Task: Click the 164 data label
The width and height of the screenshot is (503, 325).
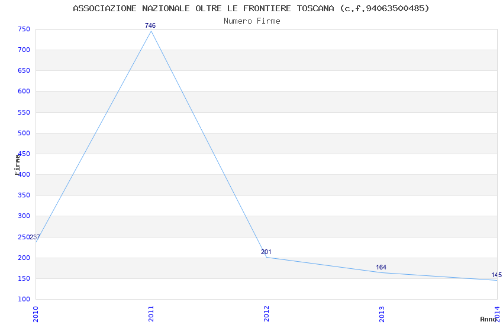Action: click(381, 267)
